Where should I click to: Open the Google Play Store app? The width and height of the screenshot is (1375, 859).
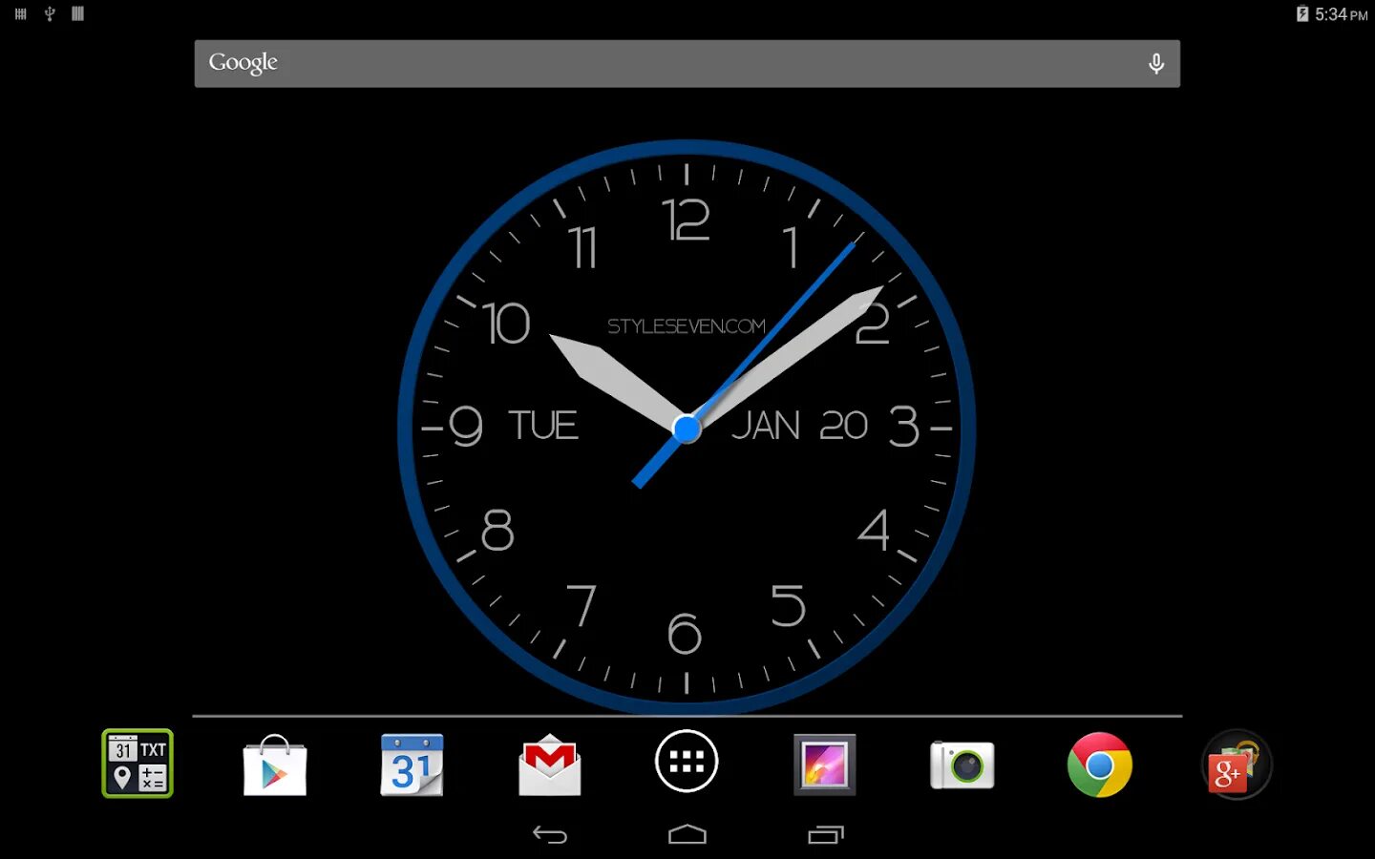coord(275,765)
